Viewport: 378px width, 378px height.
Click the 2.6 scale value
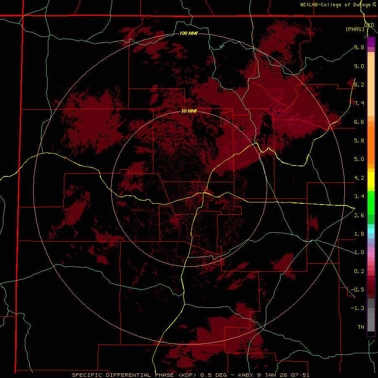click(x=359, y=215)
